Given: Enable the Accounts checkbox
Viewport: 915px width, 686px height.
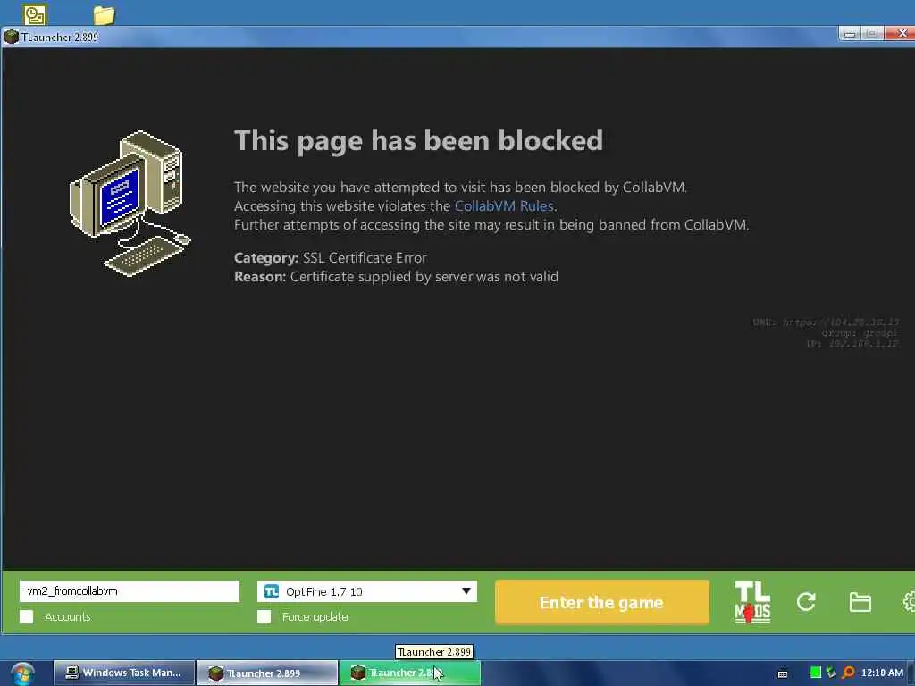Looking at the screenshot, I should point(26,616).
